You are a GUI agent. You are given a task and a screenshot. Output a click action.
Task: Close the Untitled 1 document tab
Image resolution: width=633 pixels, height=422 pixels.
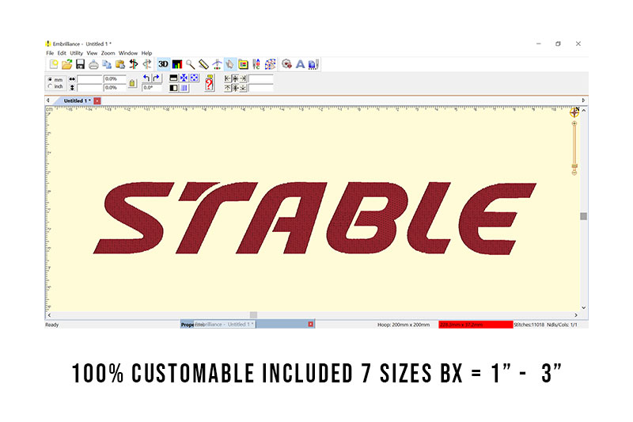tap(97, 101)
